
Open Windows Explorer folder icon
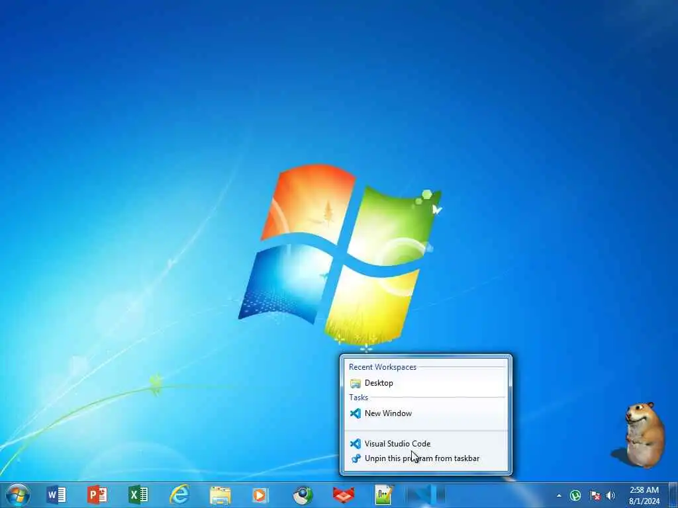[x=220, y=495]
